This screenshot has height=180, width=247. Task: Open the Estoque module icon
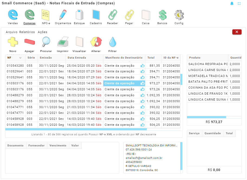pyautogui.click(x=79, y=15)
